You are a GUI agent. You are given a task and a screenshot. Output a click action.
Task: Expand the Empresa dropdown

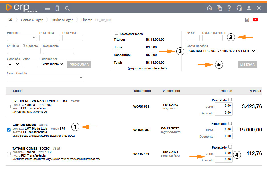point(22,38)
